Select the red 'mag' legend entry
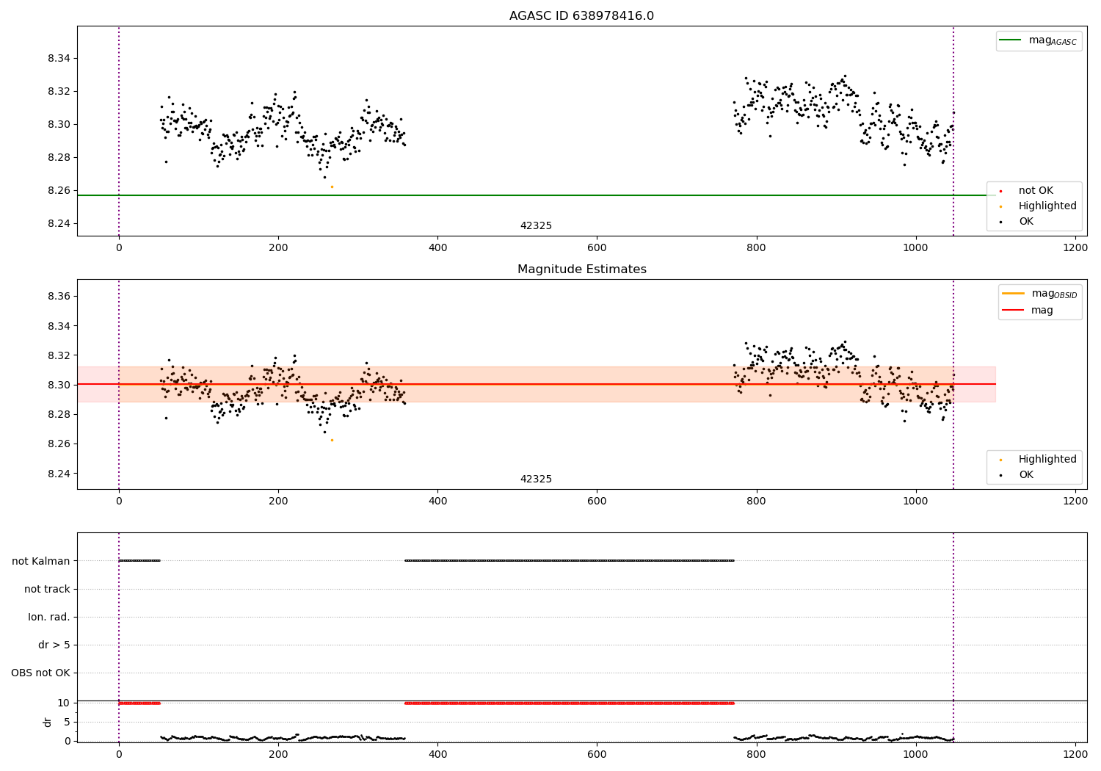This screenshot has width=1101, height=771. 1028,311
